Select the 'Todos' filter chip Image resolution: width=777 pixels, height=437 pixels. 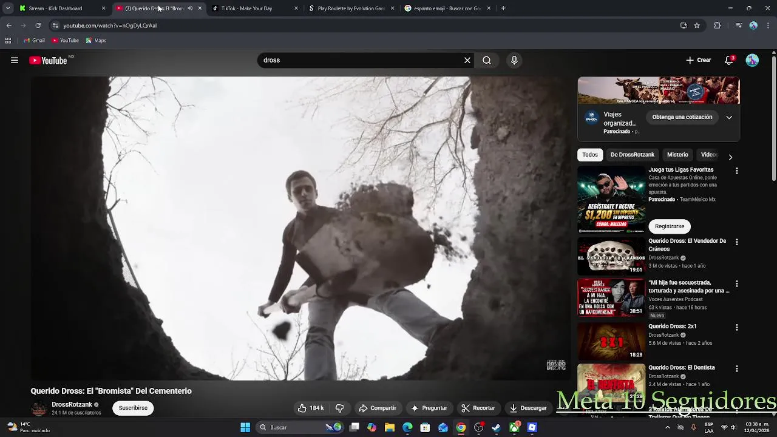click(x=590, y=155)
